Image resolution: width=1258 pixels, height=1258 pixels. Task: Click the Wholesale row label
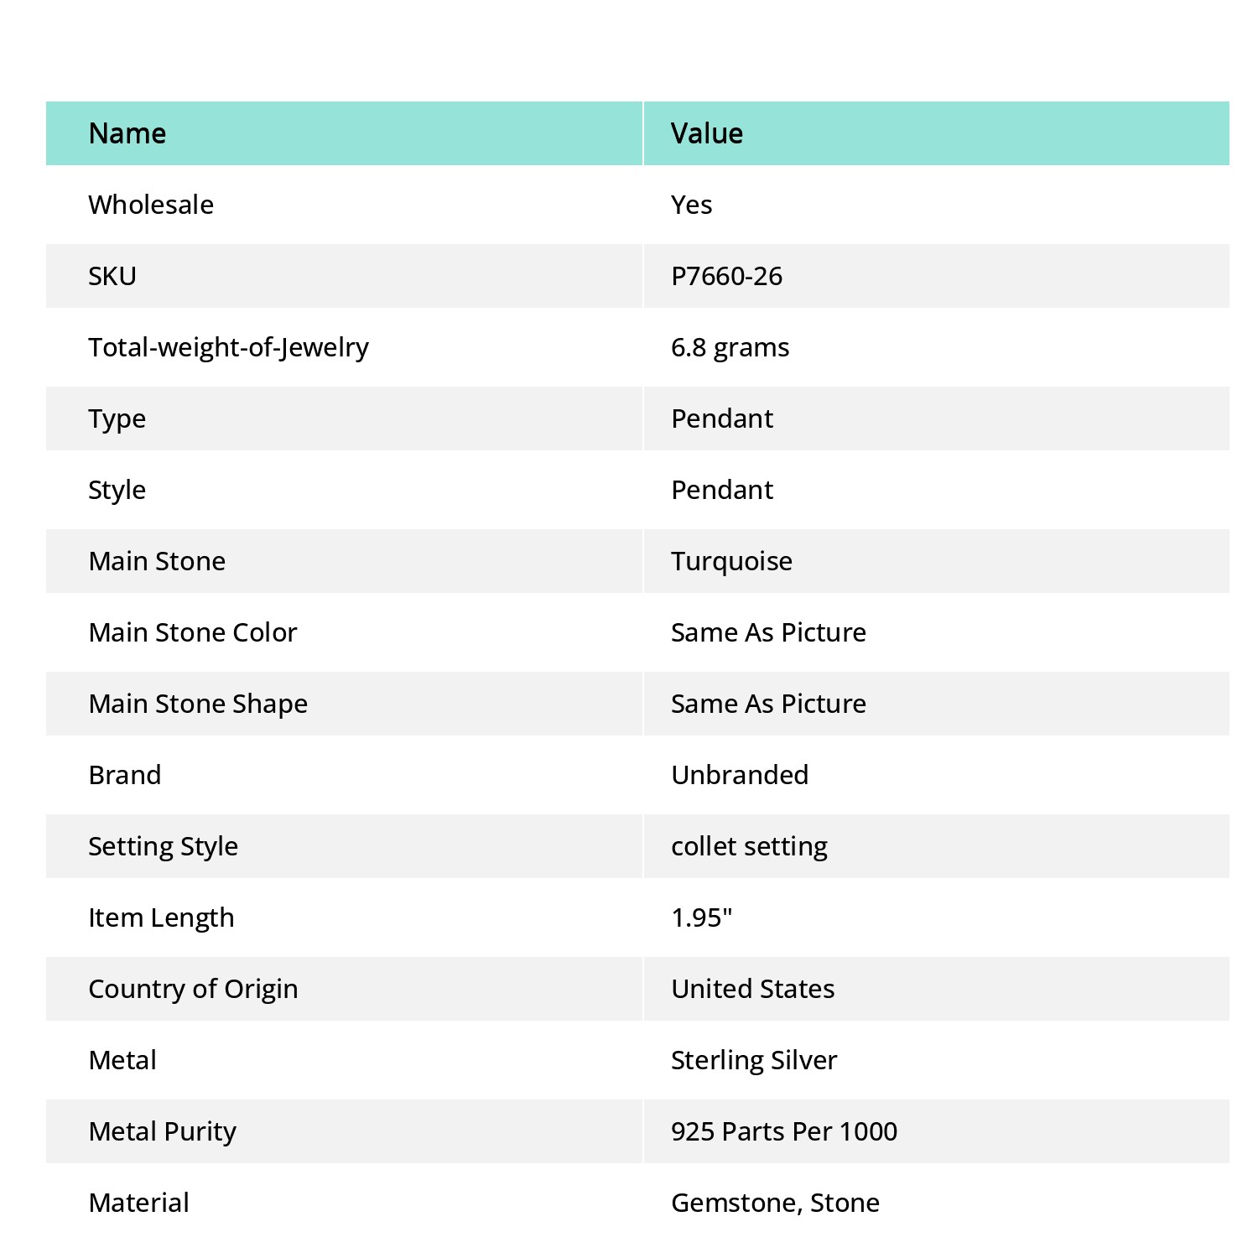click(151, 205)
